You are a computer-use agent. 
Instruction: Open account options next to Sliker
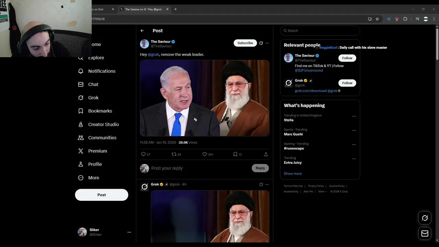tap(129, 232)
